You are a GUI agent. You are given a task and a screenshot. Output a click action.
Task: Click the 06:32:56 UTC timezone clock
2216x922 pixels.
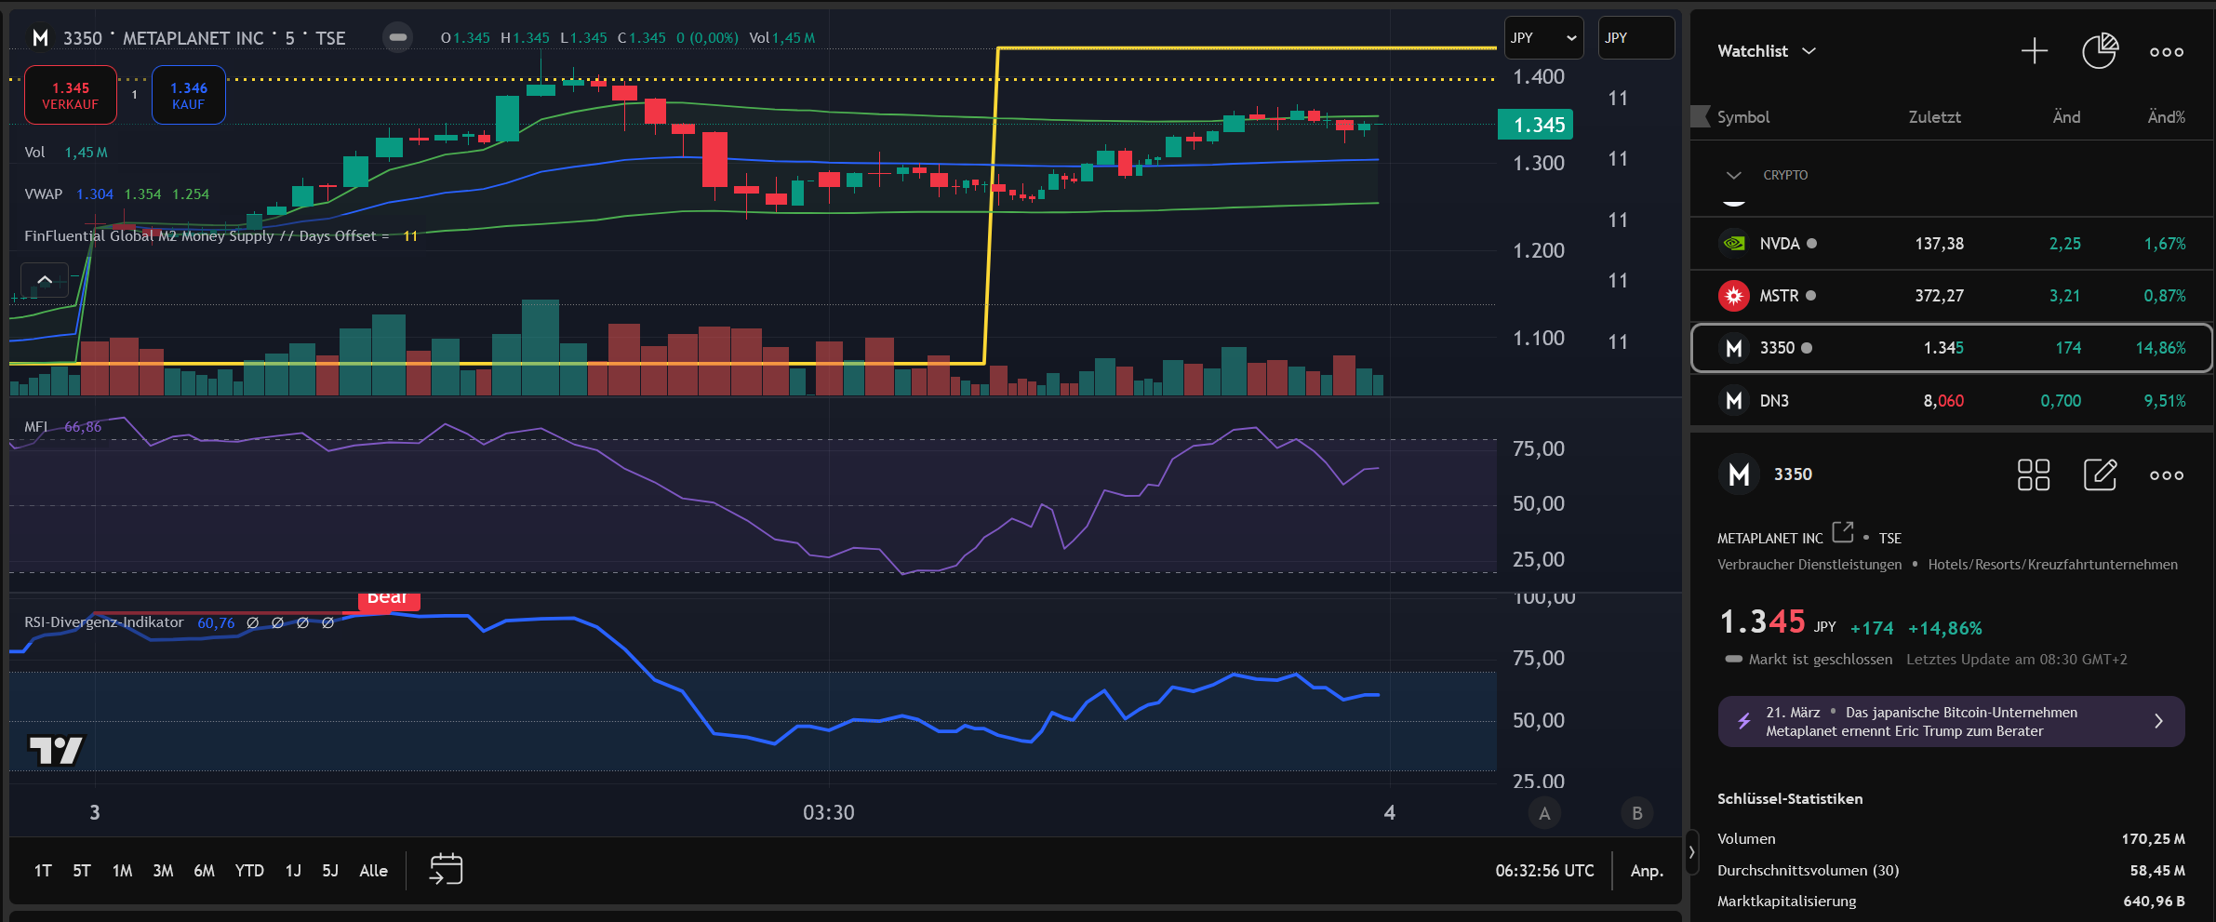[1544, 871]
